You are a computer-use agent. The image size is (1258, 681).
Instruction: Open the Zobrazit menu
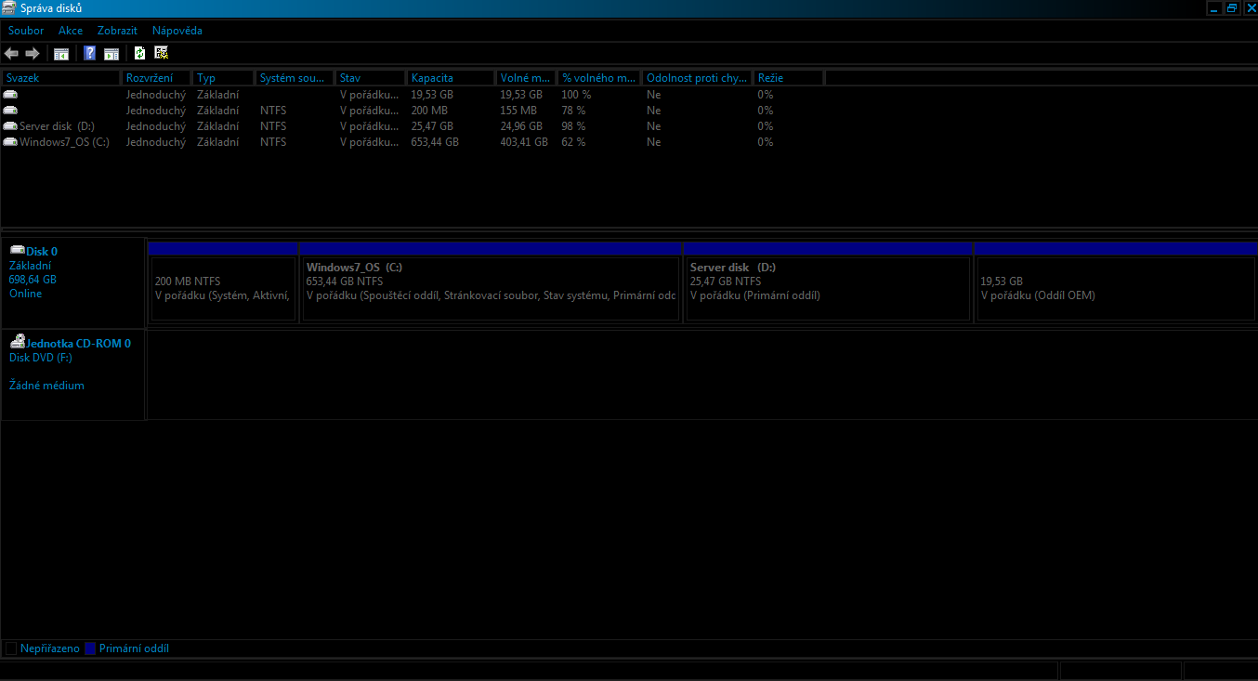coord(117,31)
